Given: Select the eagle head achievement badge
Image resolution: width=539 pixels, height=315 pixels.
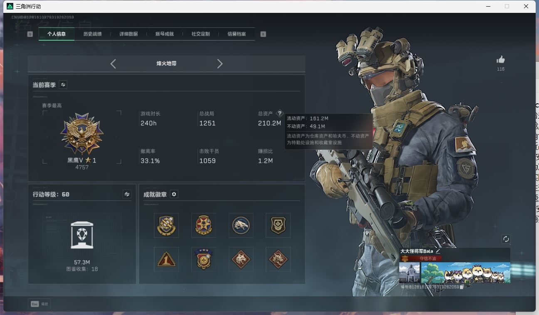Looking at the screenshot, I should click(241, 225).
